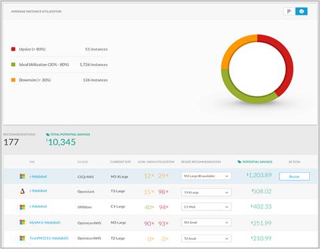Click the 10,345 total savings value

pos(61,142)
